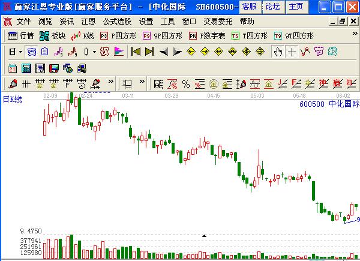
Task: Jump to first bar with skip-to-start arrow
Action: (x=136, y=52)
